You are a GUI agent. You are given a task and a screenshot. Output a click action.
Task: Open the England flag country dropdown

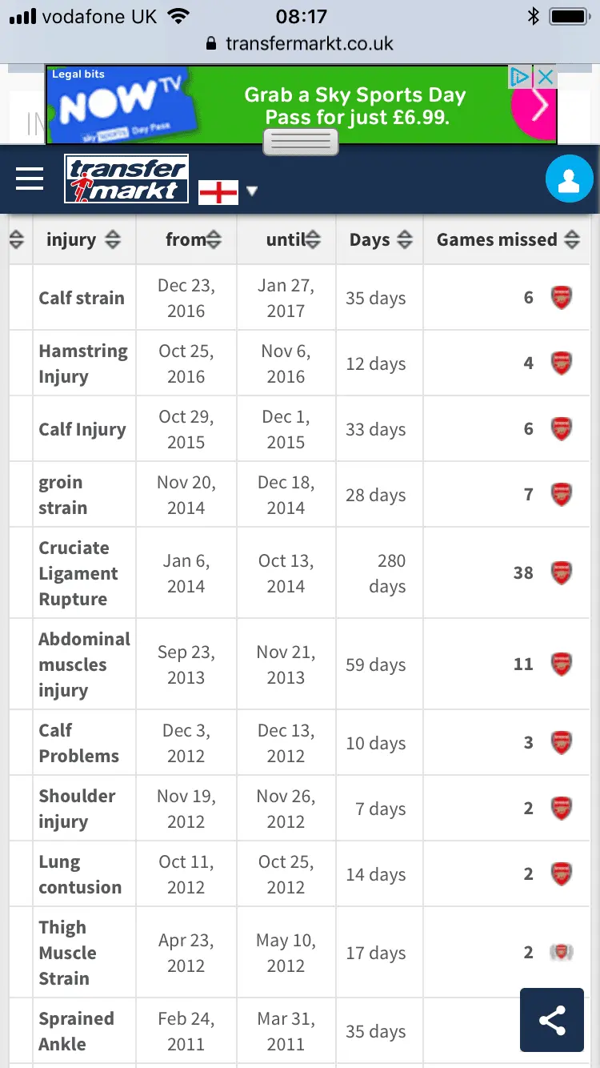[229, 192]
